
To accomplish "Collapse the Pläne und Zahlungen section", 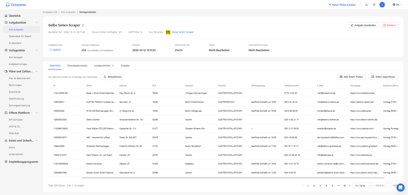I will point(37,71).
